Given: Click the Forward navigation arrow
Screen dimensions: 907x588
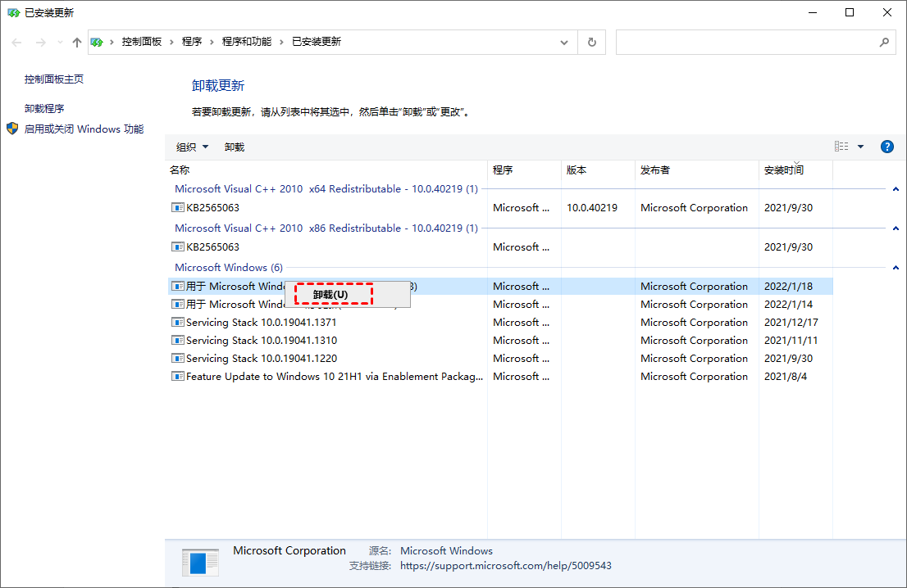Looking at the screenshot, I should click(x=40, y=42).
